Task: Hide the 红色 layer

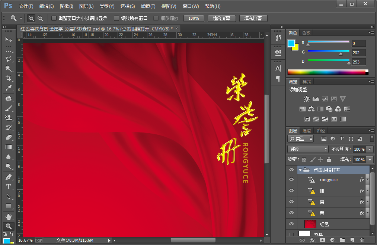Action: 291,224
